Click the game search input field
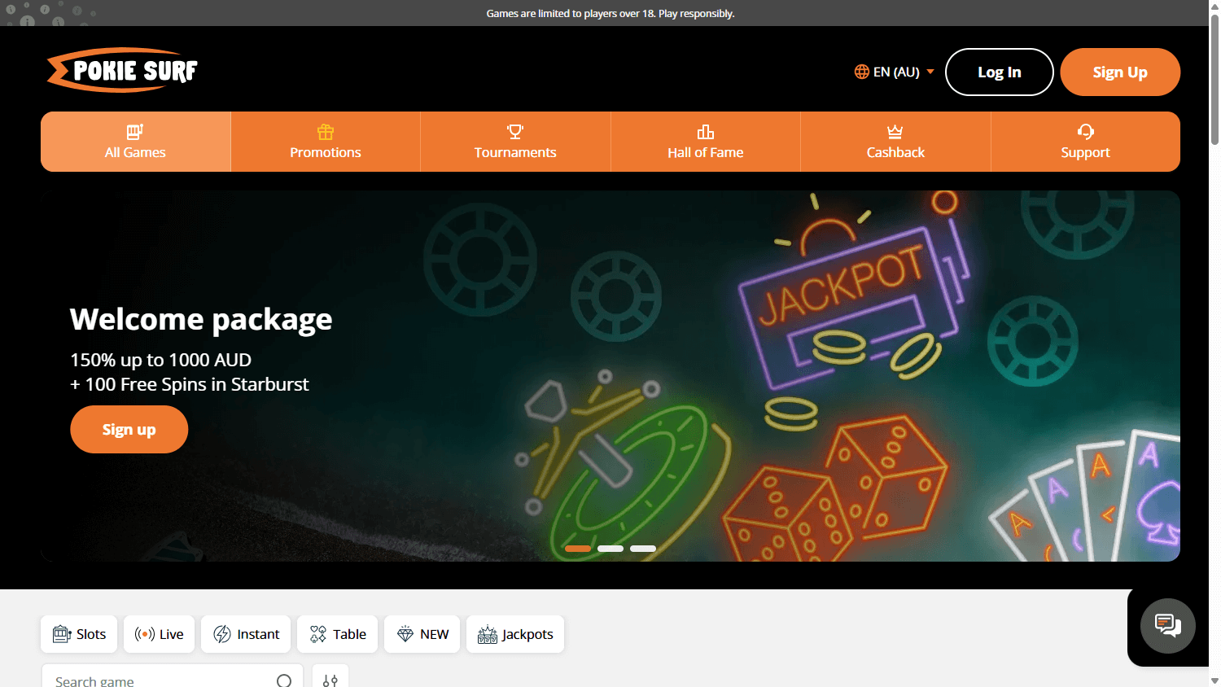The width and height of the screenshot is (1221, 687). click(x=147, y=680)
